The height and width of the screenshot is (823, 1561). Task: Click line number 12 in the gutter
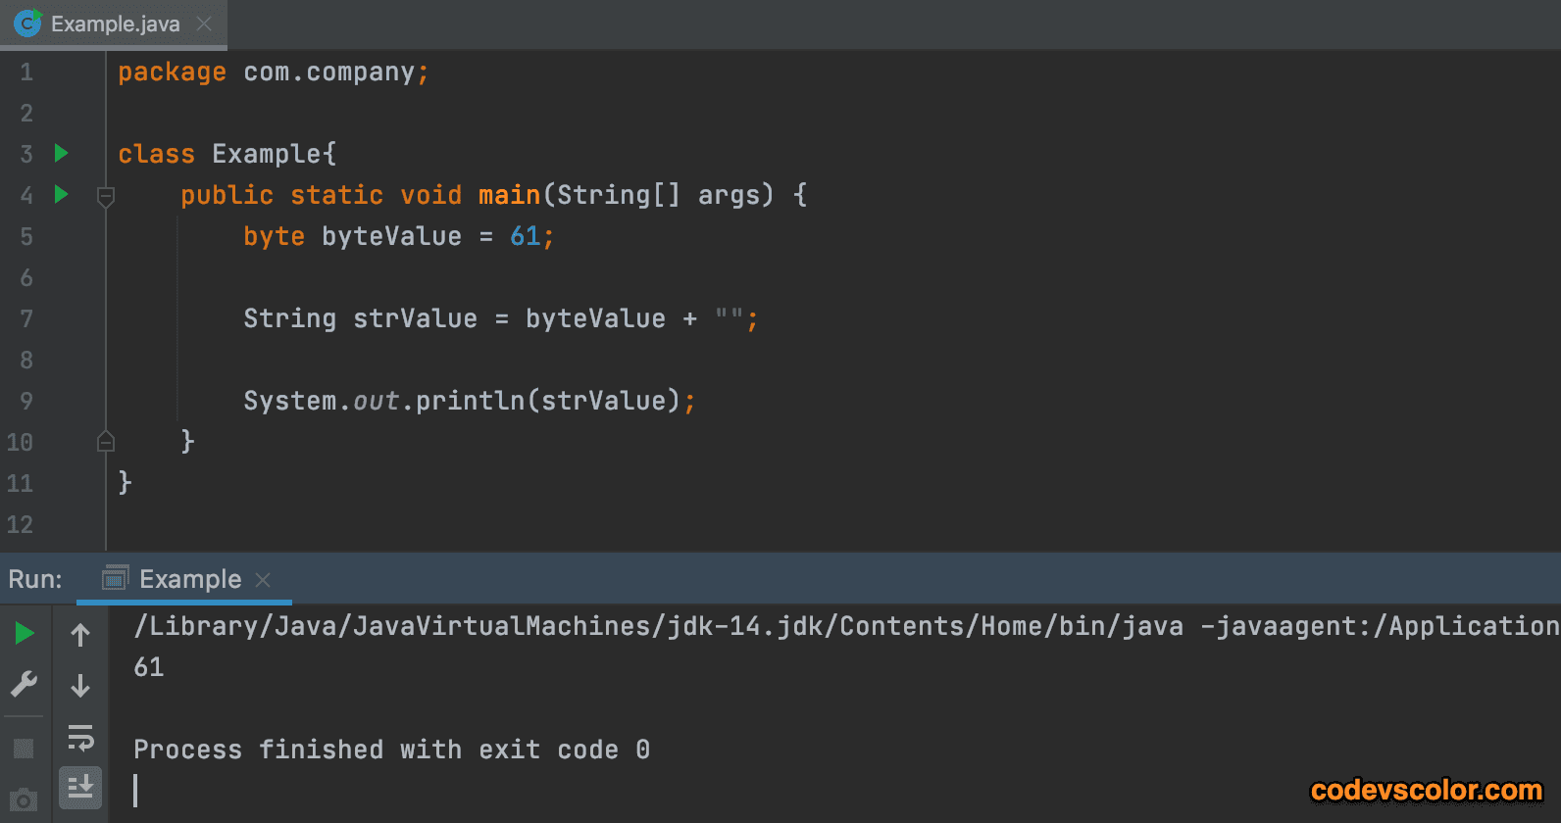click(x=20, y=525)
